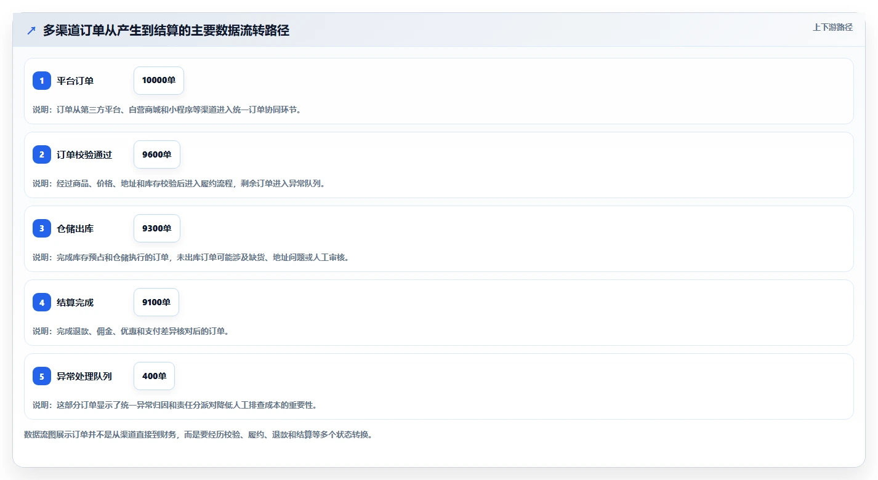878x480 pixels.
Task: Select the 仓储出库 step label
Action: pyautogui.click(x=75, y=228)
